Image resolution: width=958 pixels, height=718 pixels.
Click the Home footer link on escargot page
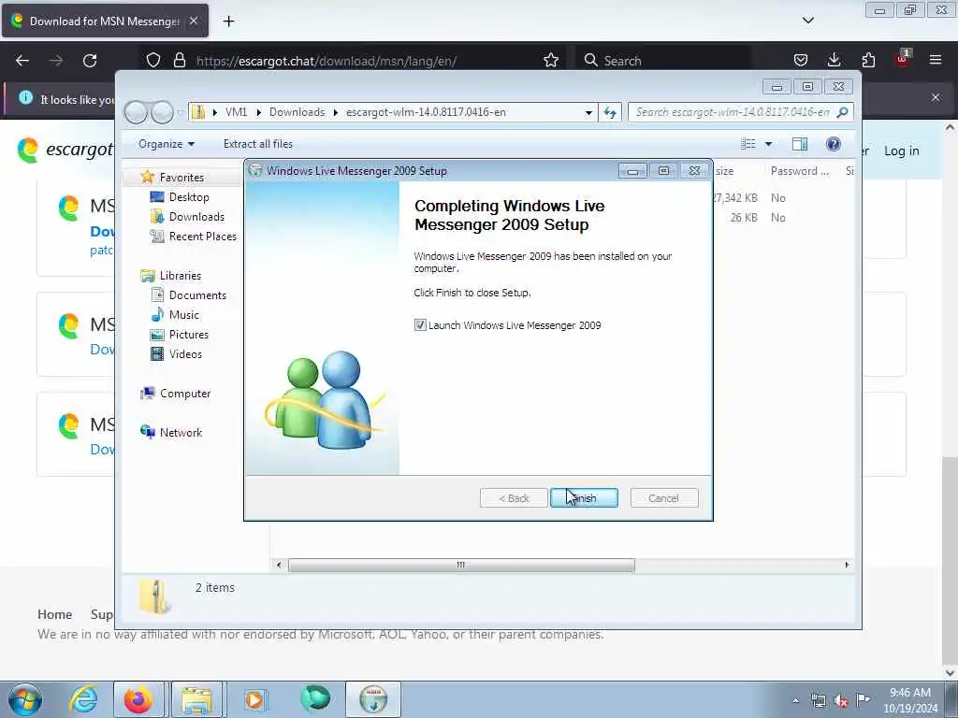point(55,614)
